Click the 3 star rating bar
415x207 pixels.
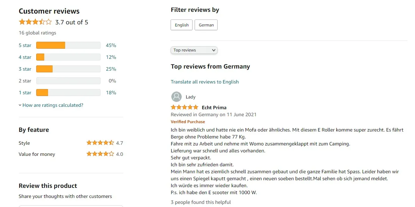click(x=68, y=69)
